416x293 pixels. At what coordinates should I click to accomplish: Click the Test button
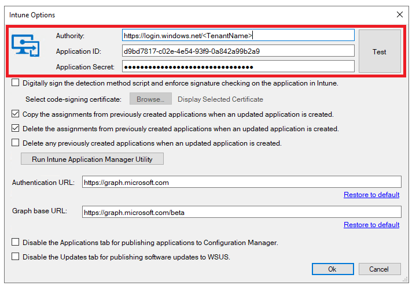coord(380,51)
